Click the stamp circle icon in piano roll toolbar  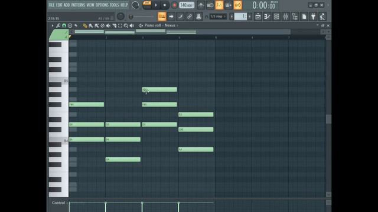[x=70, y=25]
